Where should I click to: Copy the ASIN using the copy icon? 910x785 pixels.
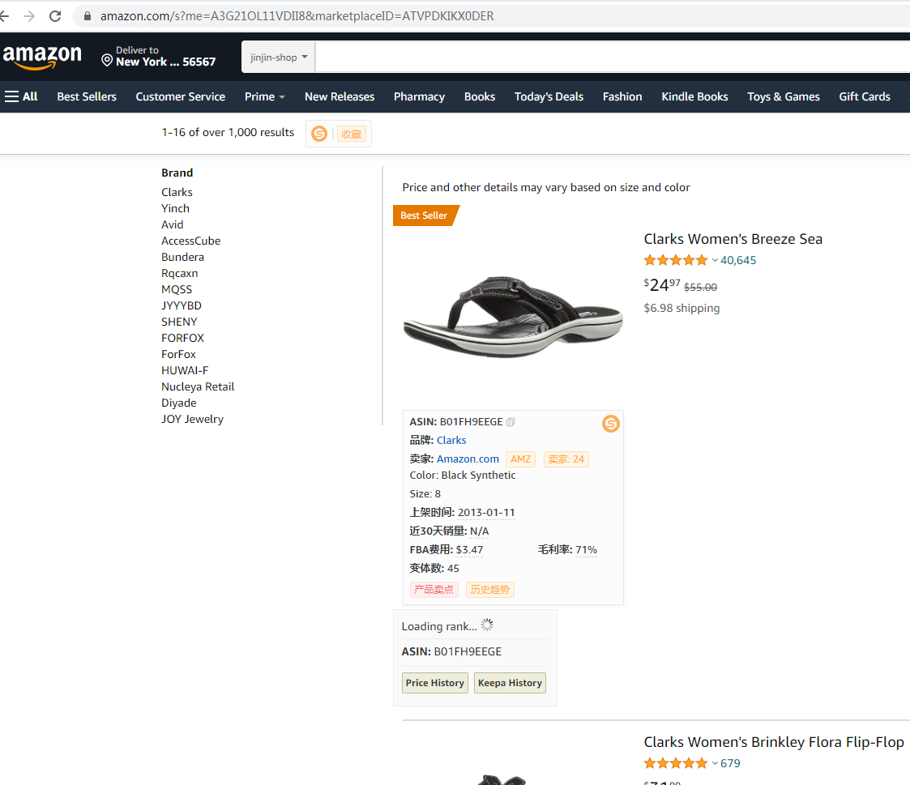[x=511, y=422]
